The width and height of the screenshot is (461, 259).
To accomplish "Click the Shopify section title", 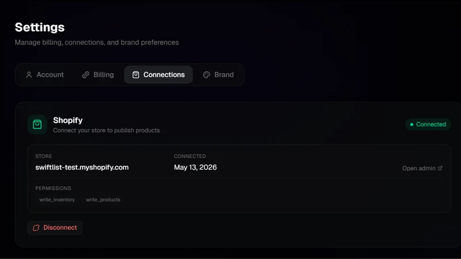I will (x=67, y=120).
